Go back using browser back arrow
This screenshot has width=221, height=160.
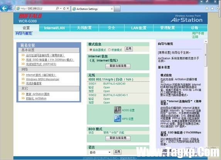[x=4, y=8]
